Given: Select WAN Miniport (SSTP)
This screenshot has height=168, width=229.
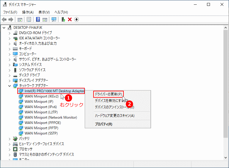Looking at the screenshot, I should click(41, 133).
